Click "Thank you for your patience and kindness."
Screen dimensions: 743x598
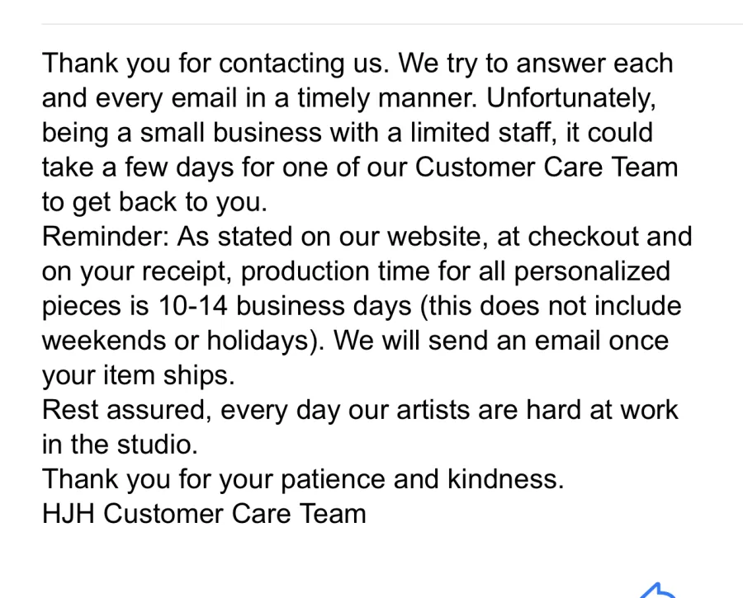pos(303,479)
